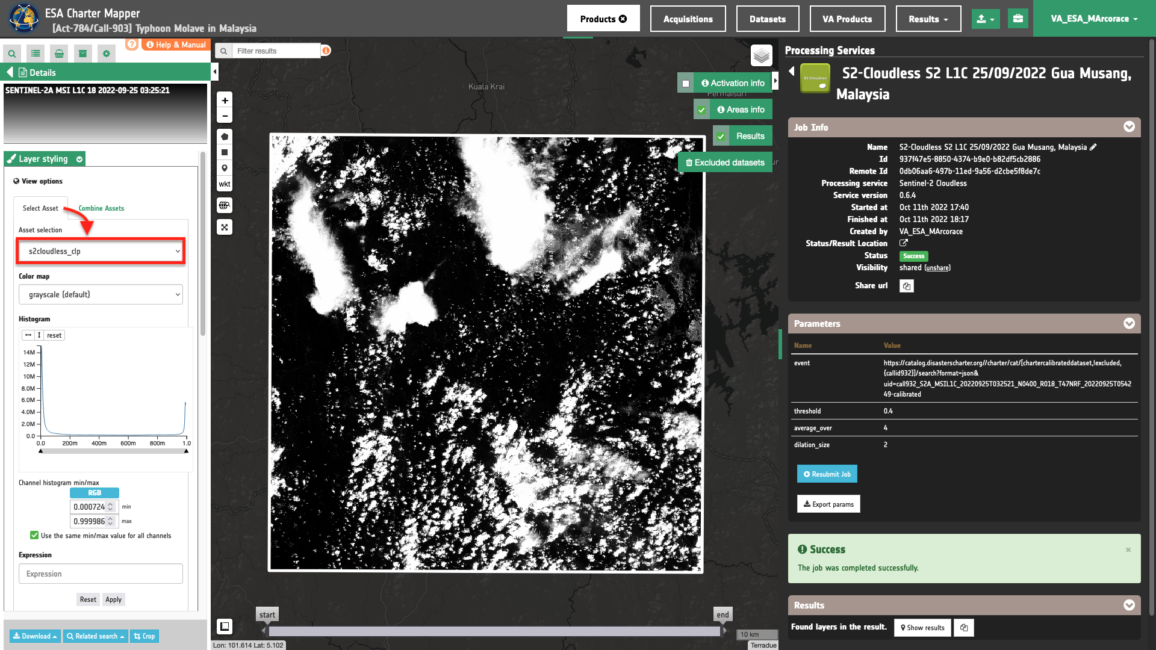This screenshot has width=1156, height=650.
Task: Click the unshare link
Action: point(937,268)
